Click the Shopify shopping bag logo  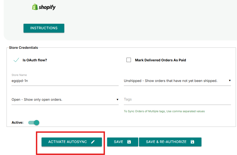click(35, 7)
